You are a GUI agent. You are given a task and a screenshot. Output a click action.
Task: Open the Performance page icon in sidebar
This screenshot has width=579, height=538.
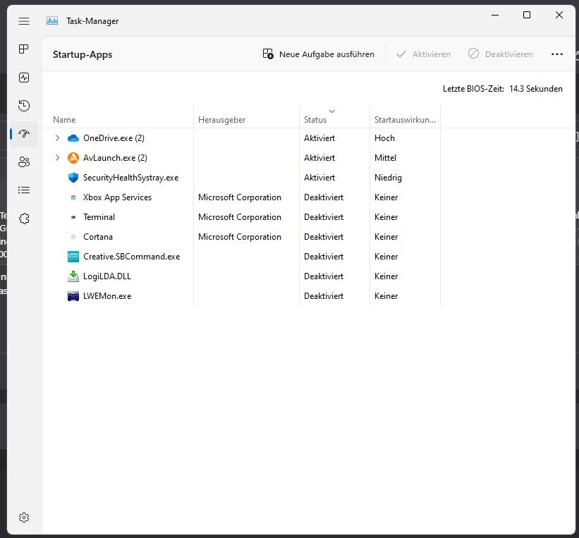pos(24,78)
